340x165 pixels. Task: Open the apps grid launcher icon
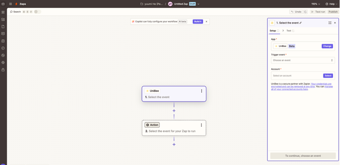pyautogui.click(x=11, y=4)
